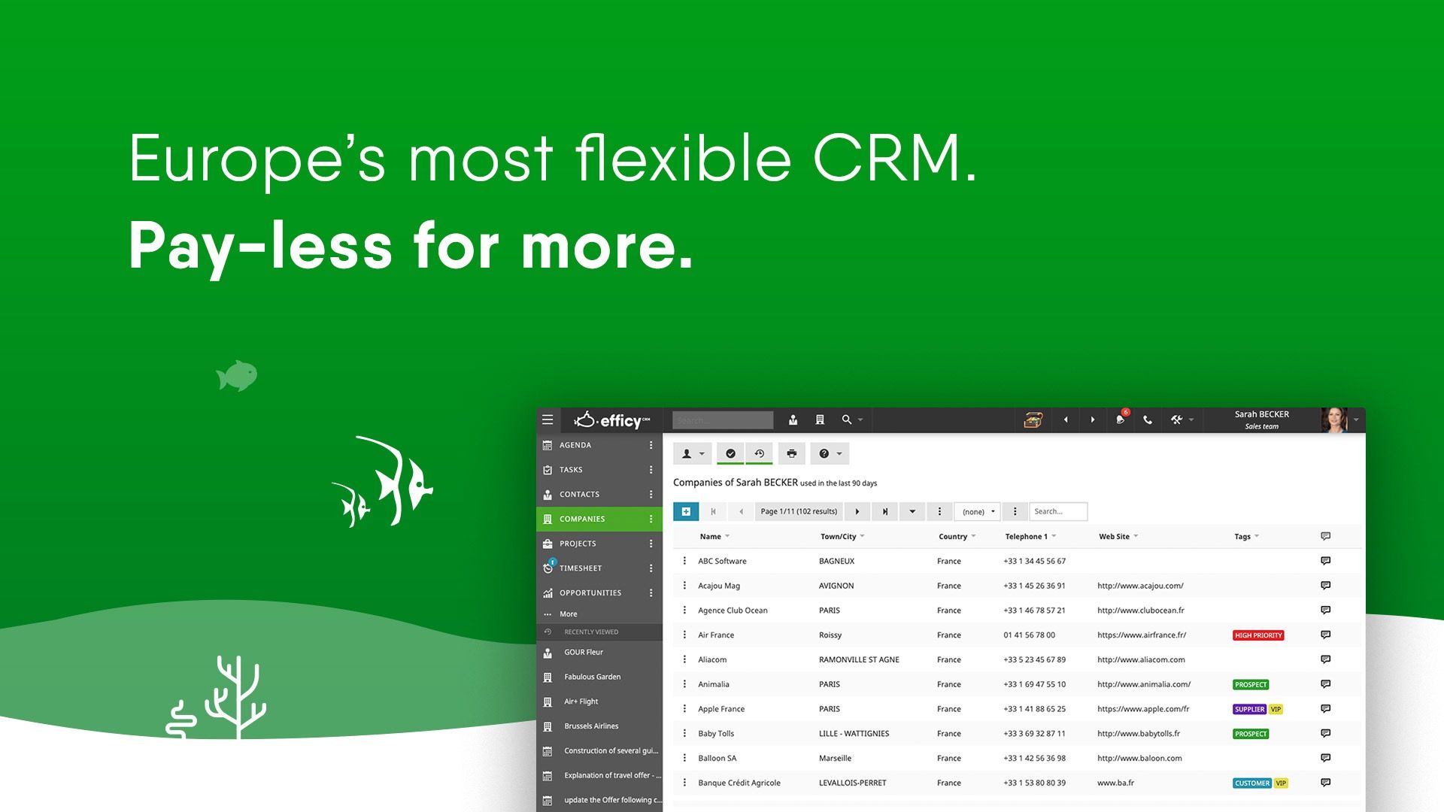Open the PROJECTS three-dot options
This screenshot has height=812, width=1444.
click(651, 544)
